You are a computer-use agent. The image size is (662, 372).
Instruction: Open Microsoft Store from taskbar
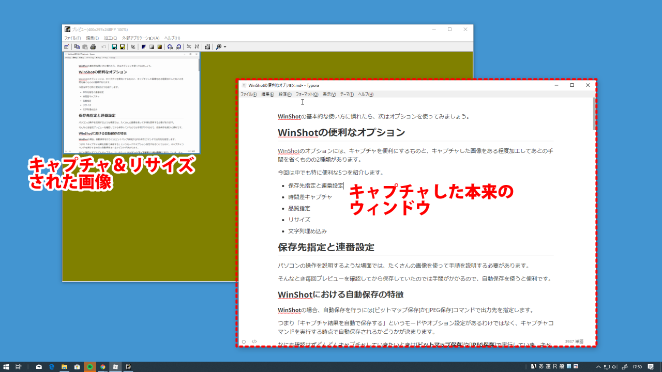point(77,367)
